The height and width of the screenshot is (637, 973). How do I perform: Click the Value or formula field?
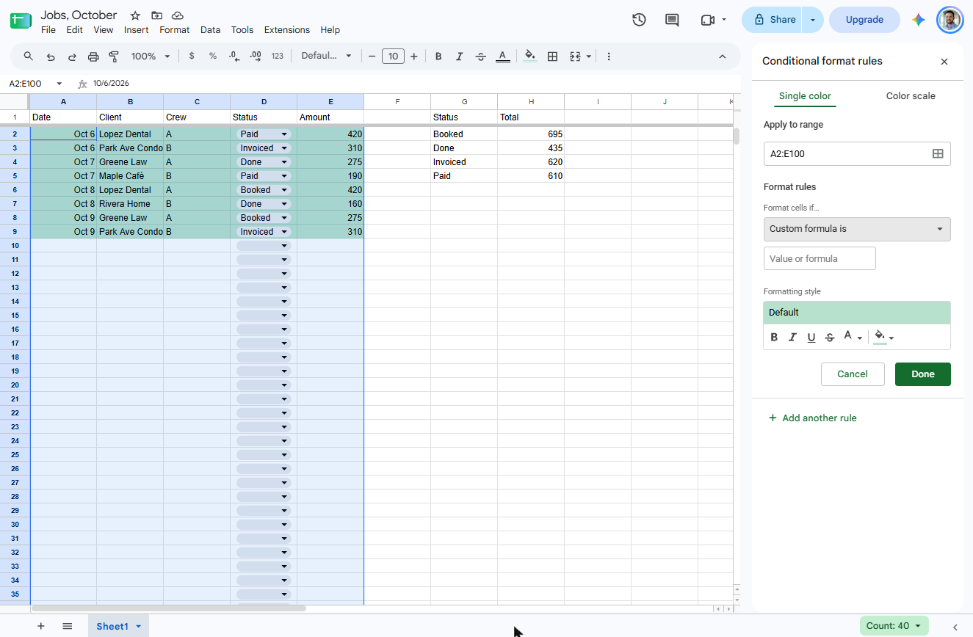tap(820, 258)
